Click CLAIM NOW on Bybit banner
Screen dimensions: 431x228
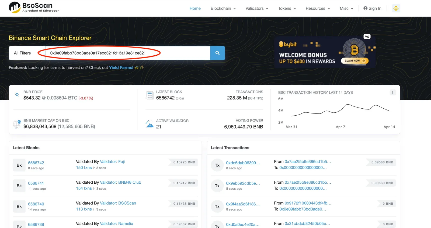pos(354,61)
